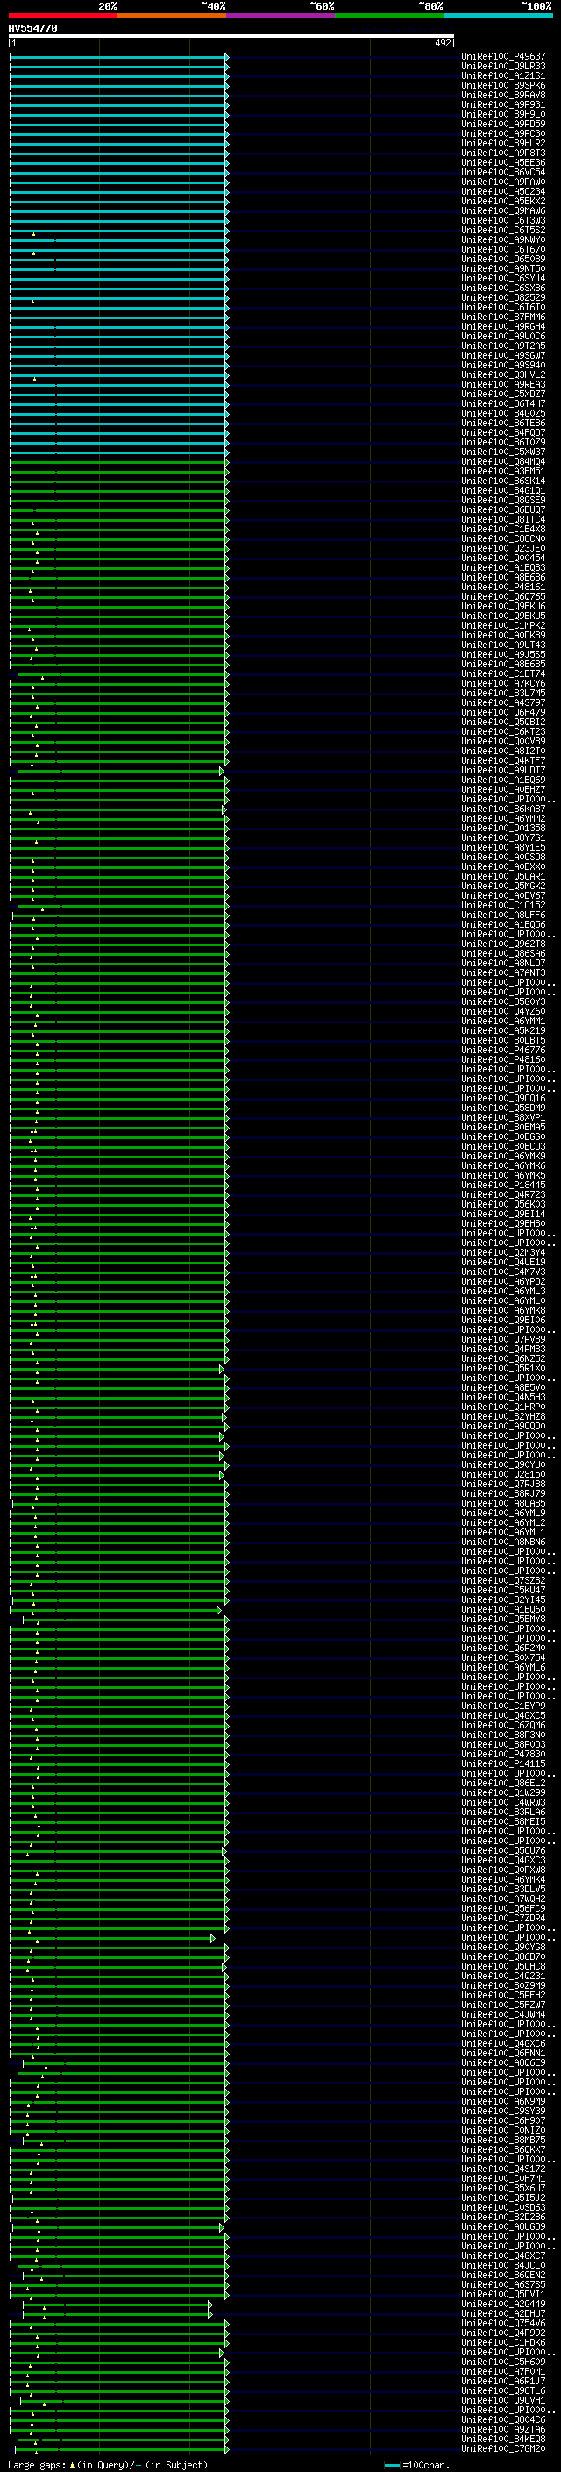Open hit UniRef100_A9P931
Image resolution: width=561 pixels, height=2472 pixels.
point(503,104)
